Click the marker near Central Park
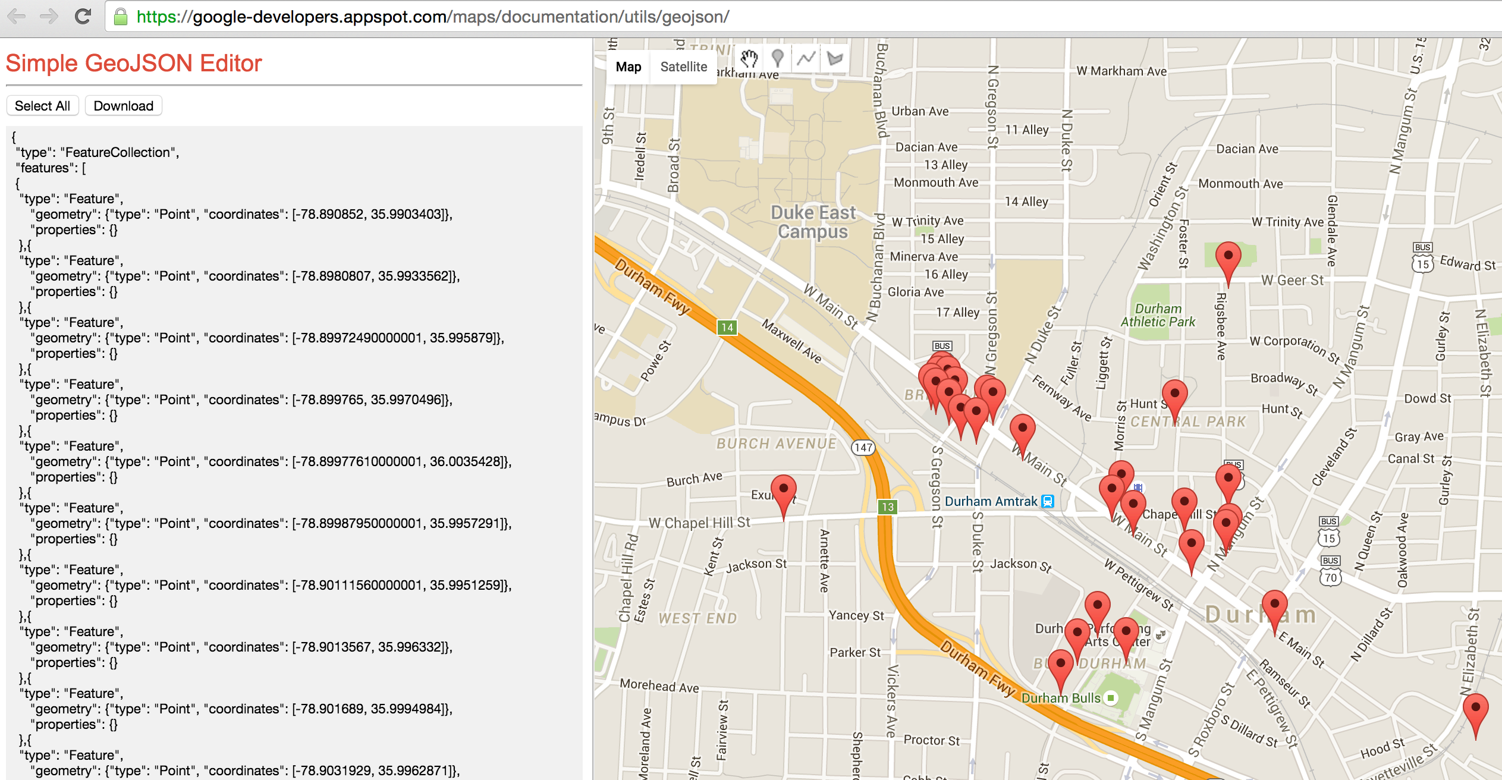 click(1174, 397)
